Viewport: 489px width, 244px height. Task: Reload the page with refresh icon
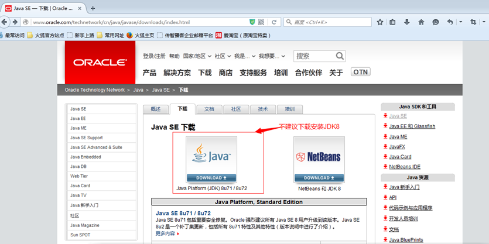[274, 22]
